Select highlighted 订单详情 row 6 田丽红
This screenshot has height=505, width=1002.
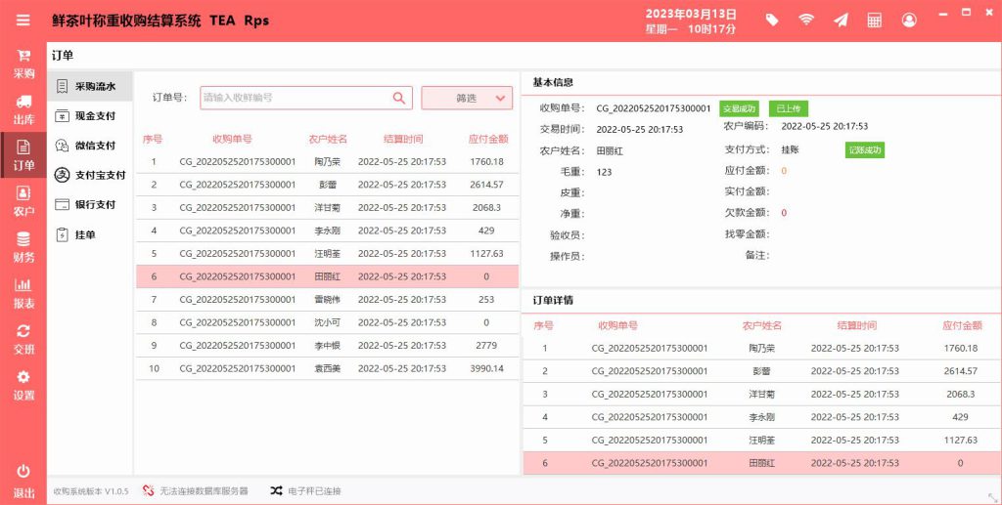point(761,463)
